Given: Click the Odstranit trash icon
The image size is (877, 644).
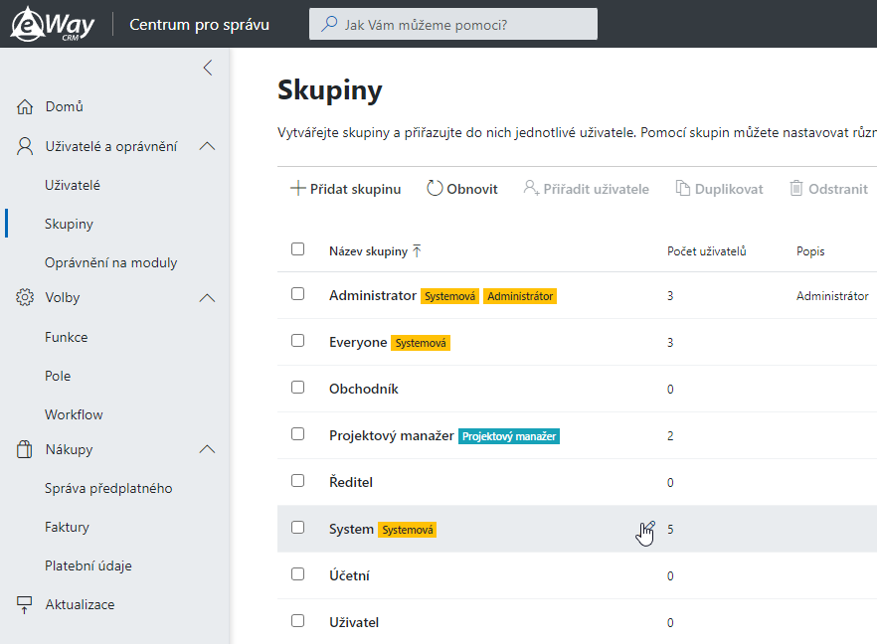Looking at the screenshot, I should pos(795,189).
